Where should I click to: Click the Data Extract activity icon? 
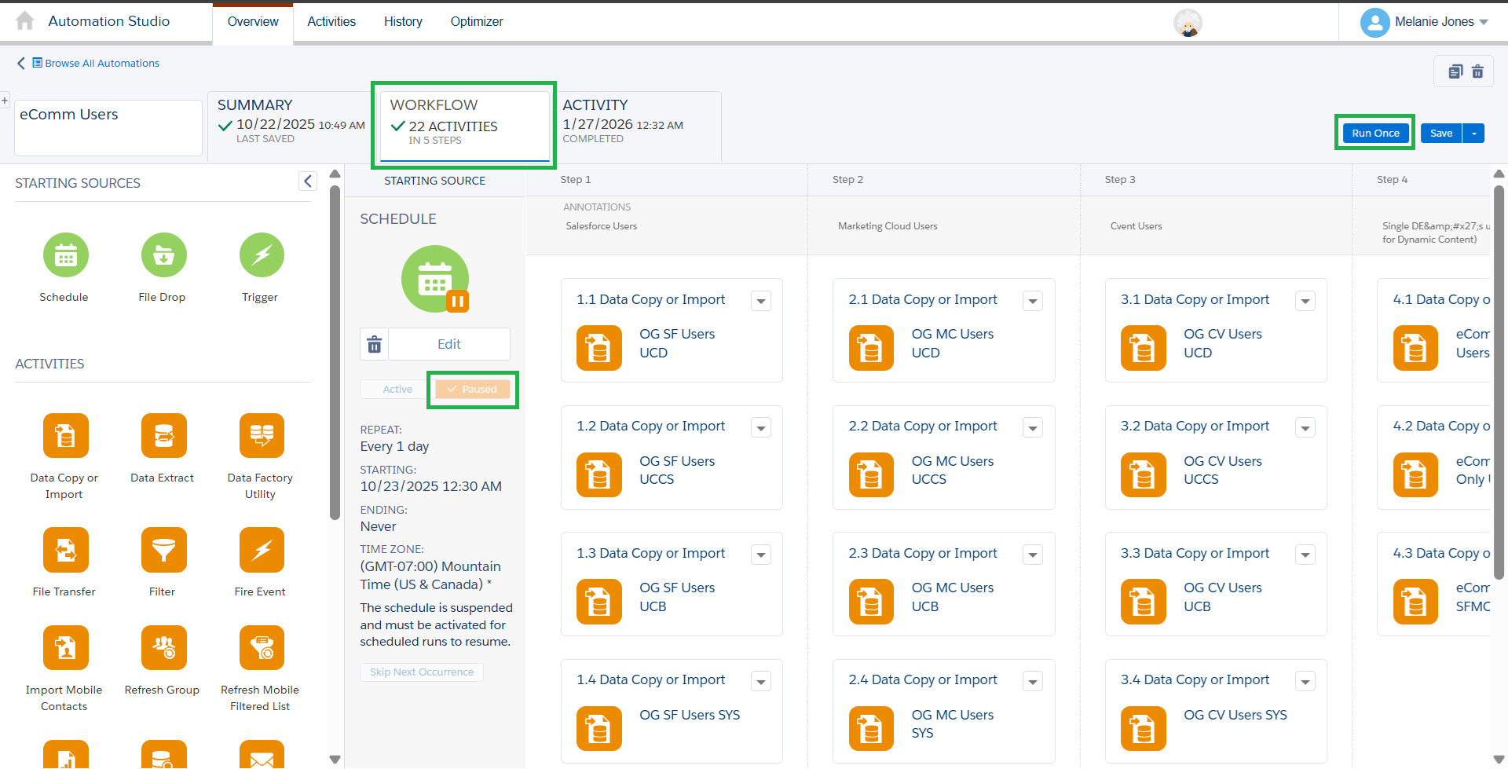pos(163,436)
